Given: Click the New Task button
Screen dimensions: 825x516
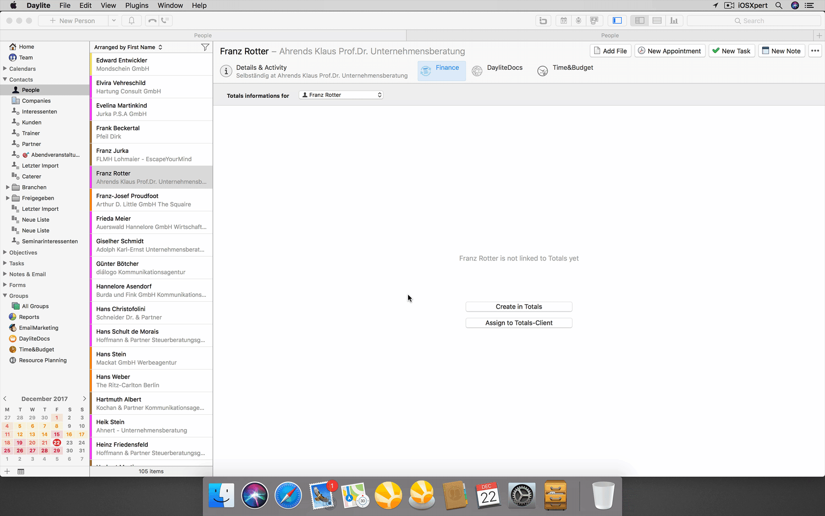Looking at the screenshot, I should [x=732, y=51].
